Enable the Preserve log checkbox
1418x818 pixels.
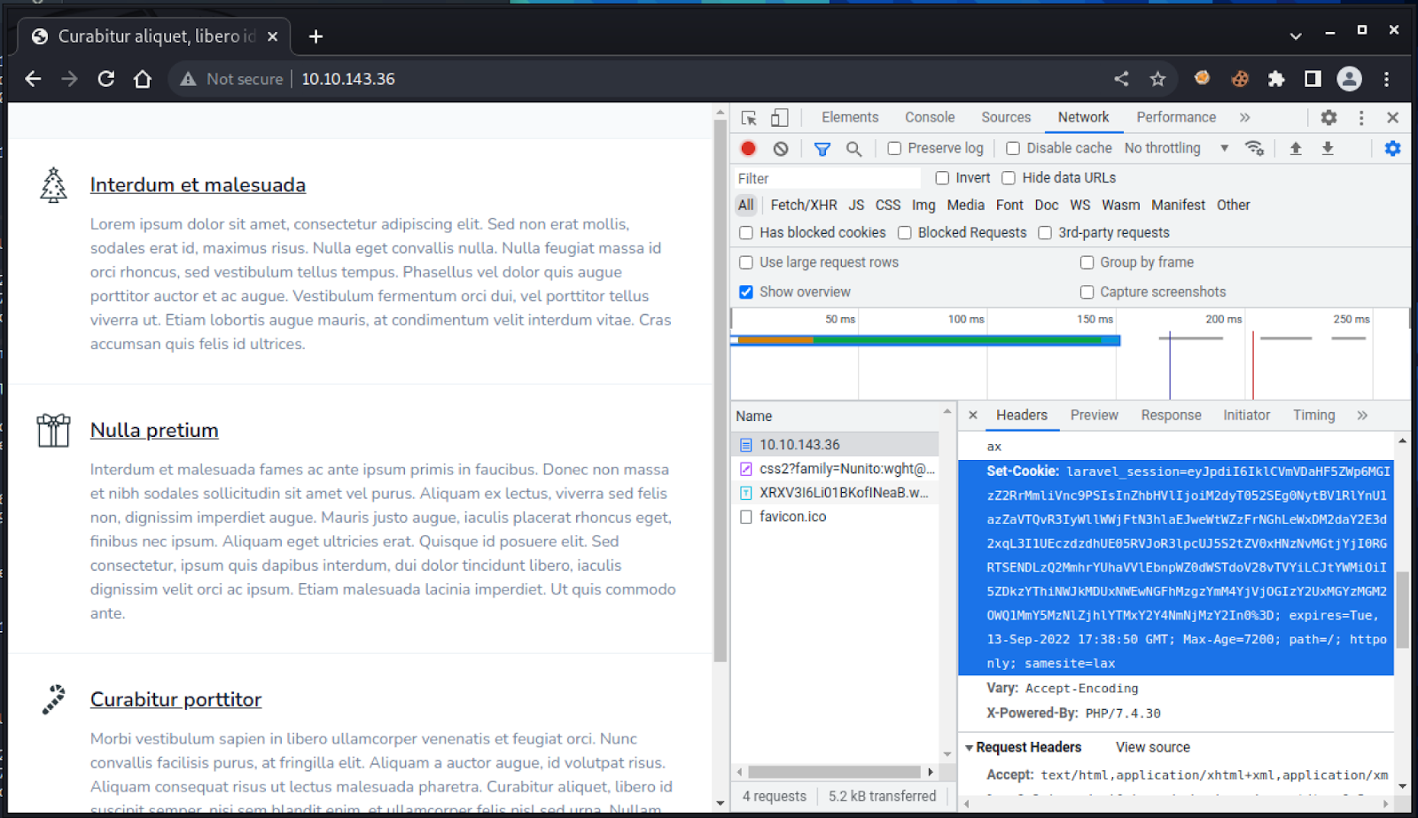pyautogui.click(x=894, y=149)
